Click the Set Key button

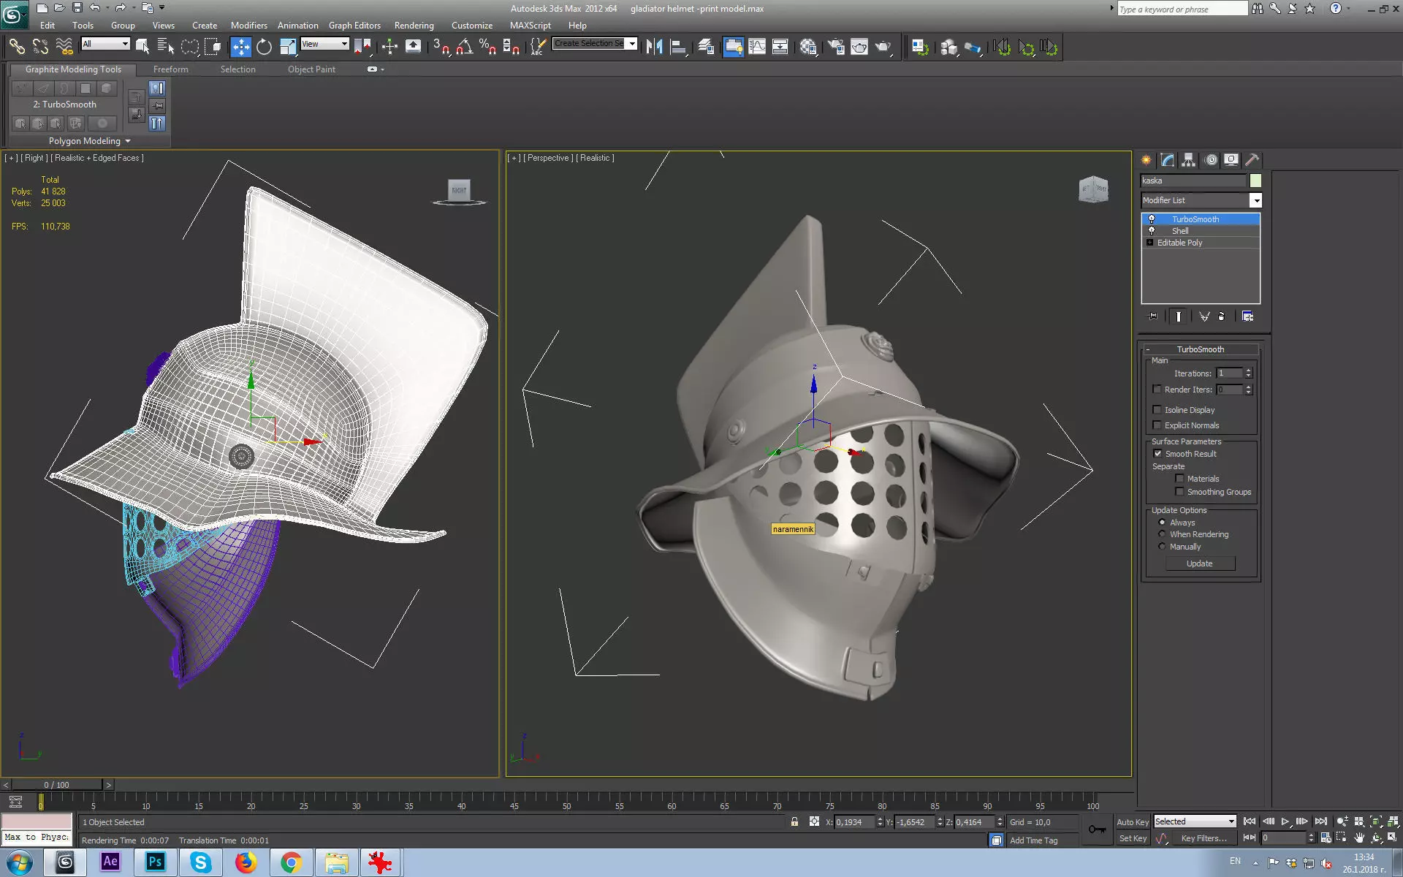point(1133,838)
